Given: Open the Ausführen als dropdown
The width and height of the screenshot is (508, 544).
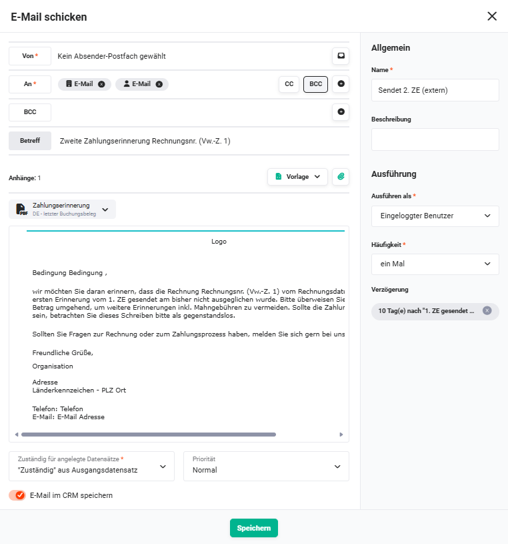Looking at the screenshot, I should (x=435, y=216).
